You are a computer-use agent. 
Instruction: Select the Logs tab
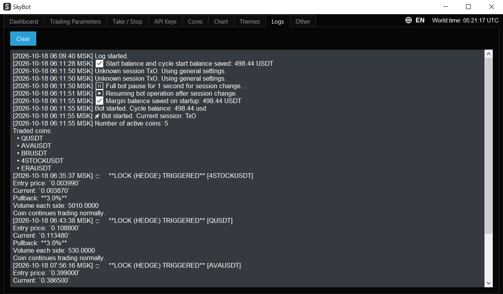coord(277,22)
